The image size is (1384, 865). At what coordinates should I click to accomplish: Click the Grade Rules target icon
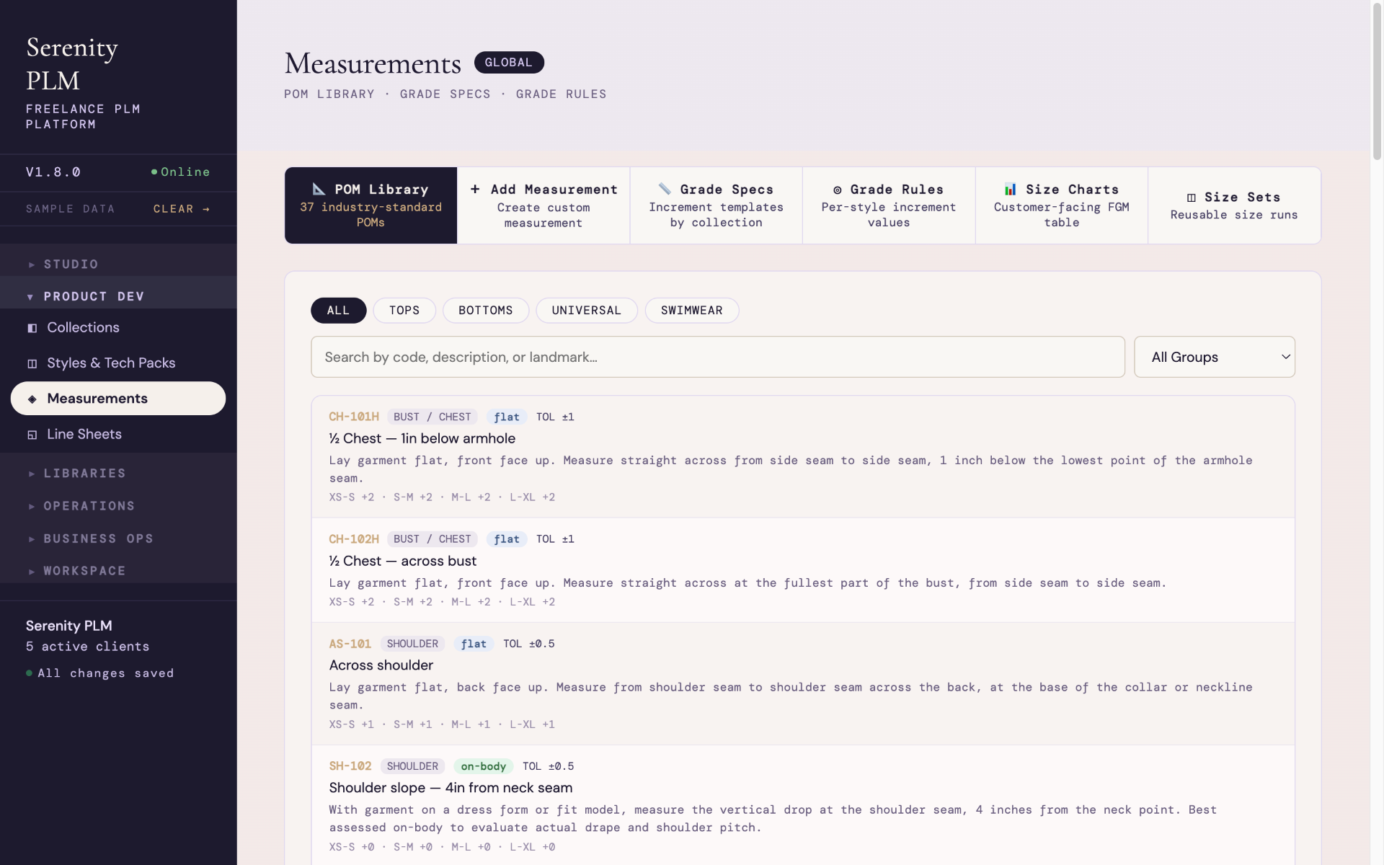[837, 190]
